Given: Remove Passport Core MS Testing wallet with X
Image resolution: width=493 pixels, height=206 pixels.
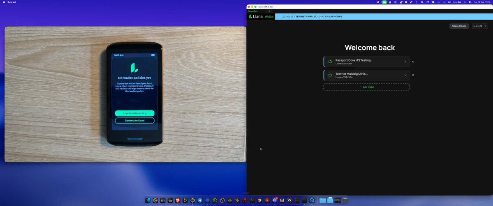Looking at the screenshot, I should point(413,62).
